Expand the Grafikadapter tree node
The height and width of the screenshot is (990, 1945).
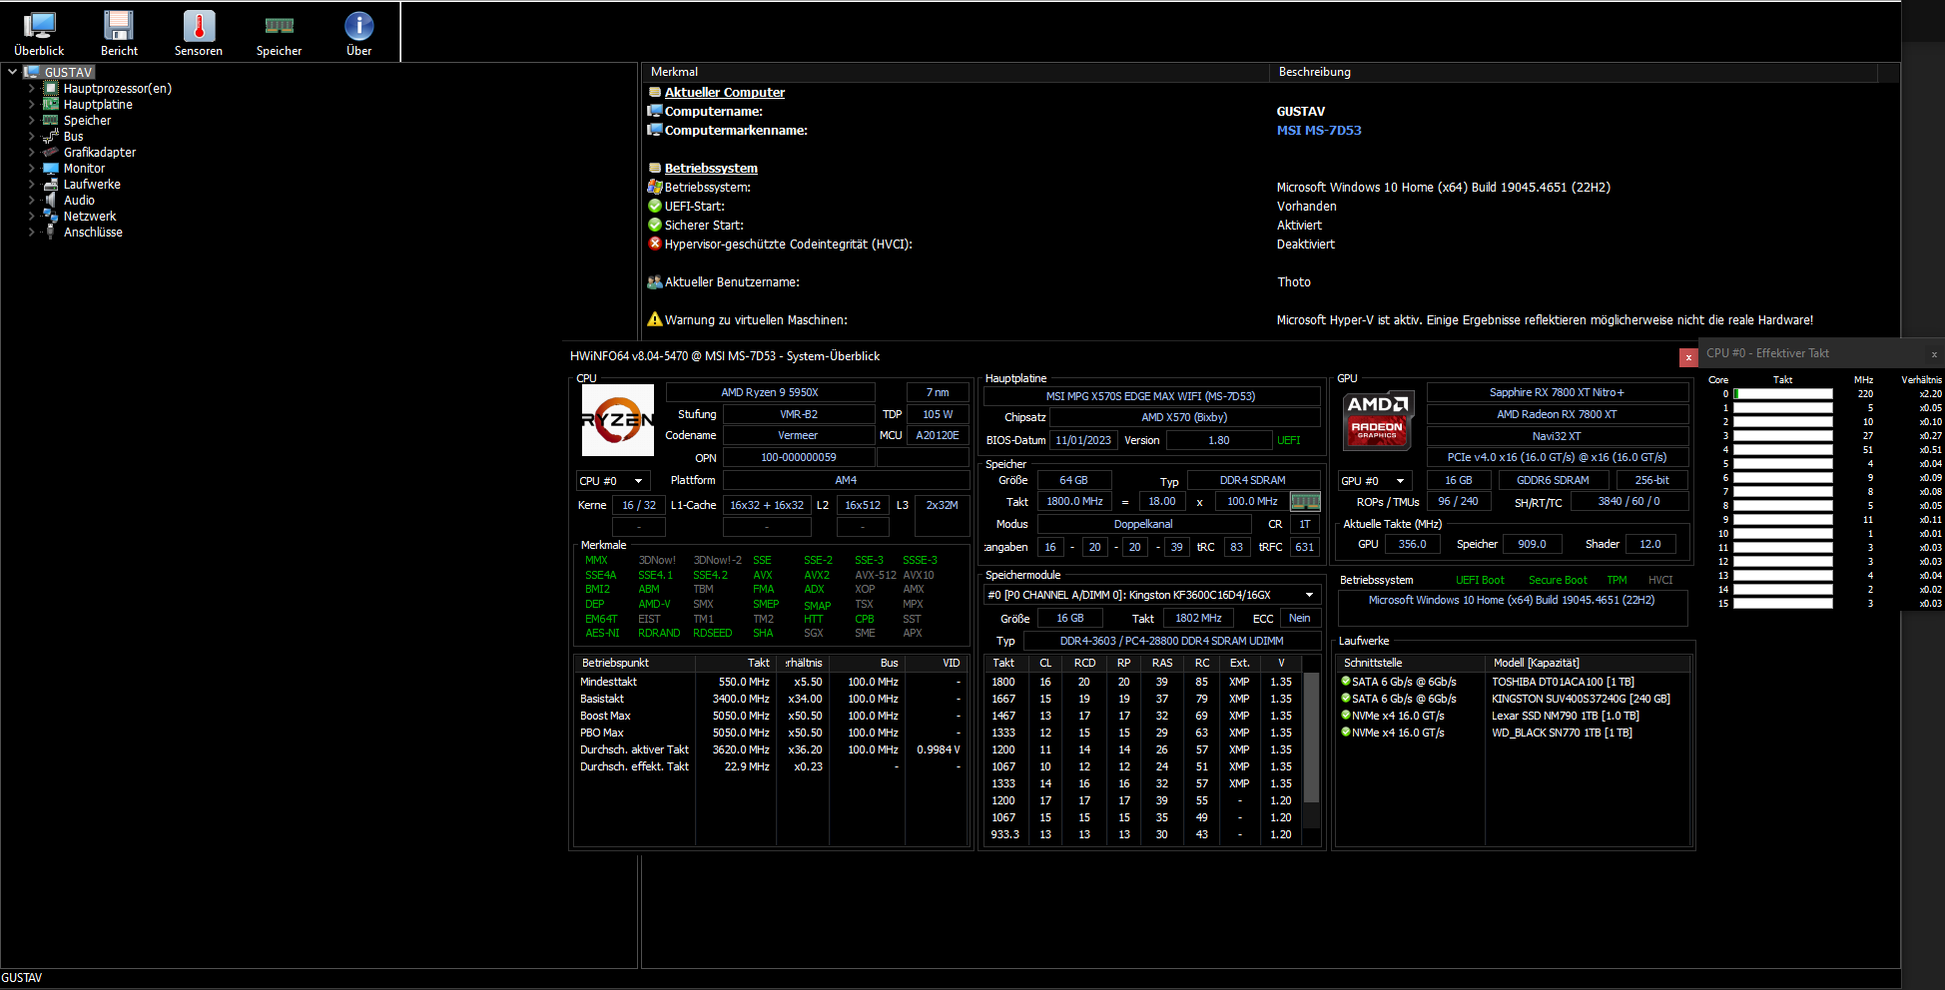point(31,153)
